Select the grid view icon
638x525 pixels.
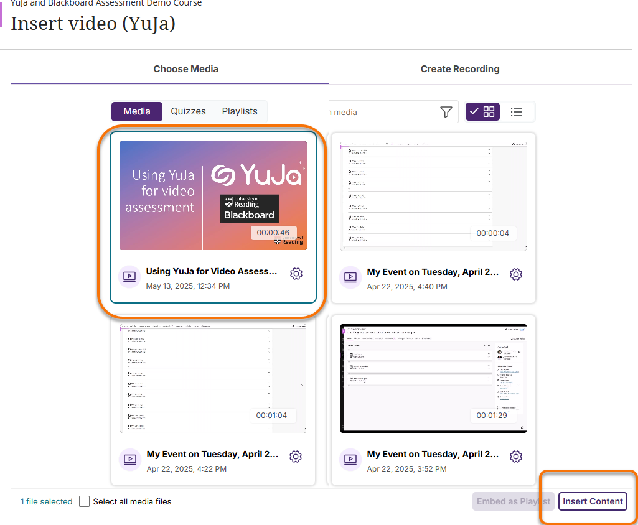[x=482, y=111]
